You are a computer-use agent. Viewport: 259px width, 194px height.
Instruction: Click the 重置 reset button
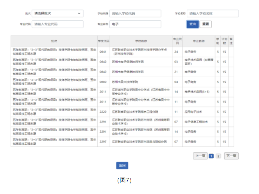pos(206,24)
